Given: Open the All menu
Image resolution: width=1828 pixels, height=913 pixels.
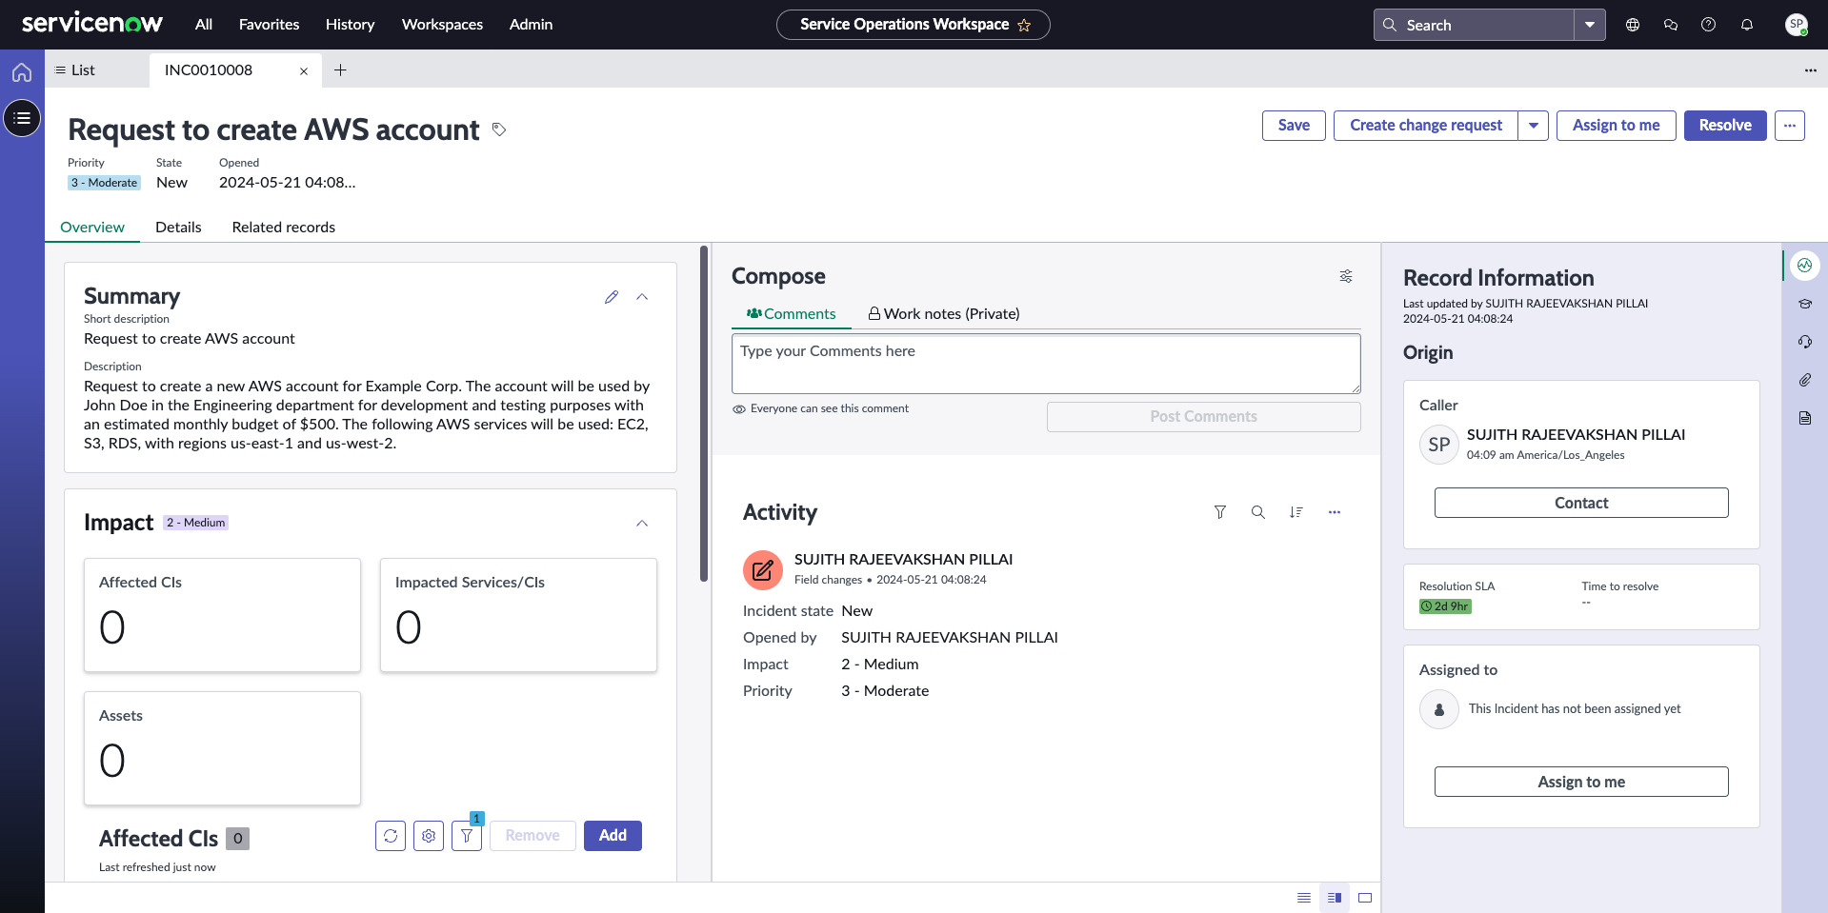Looking at the screenshot, I should pos(204,25).
